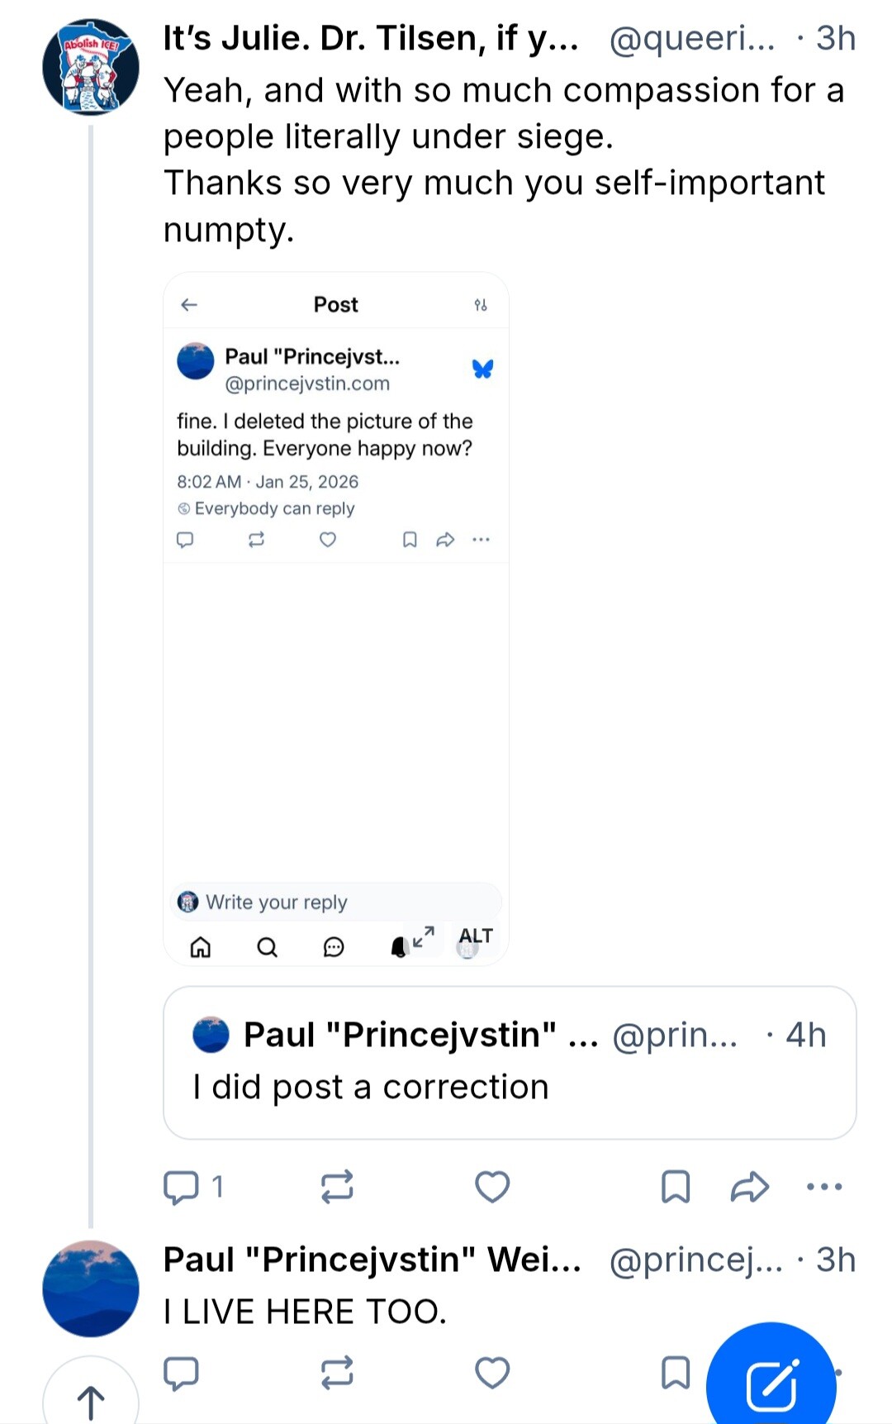Reply to Julie's post

click(x=182, y=1187)
